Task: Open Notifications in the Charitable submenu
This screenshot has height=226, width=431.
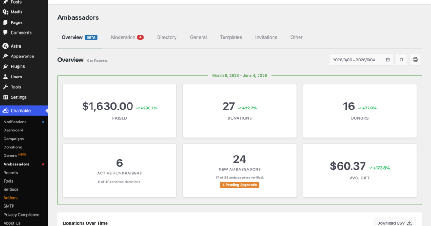Action: pyautogui.click(x=15, y=122)
